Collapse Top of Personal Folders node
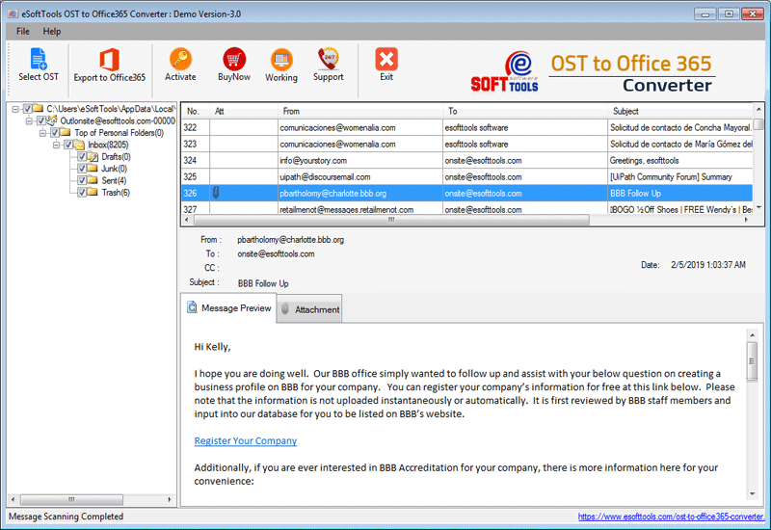The width and height of the screenshot is (771, 530). pyautogui.click(x=43, y=133)
